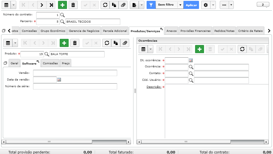Screen dimensions: 273x154
Task: Open calendar picker for Data da versão
Action: pos(59,80)
